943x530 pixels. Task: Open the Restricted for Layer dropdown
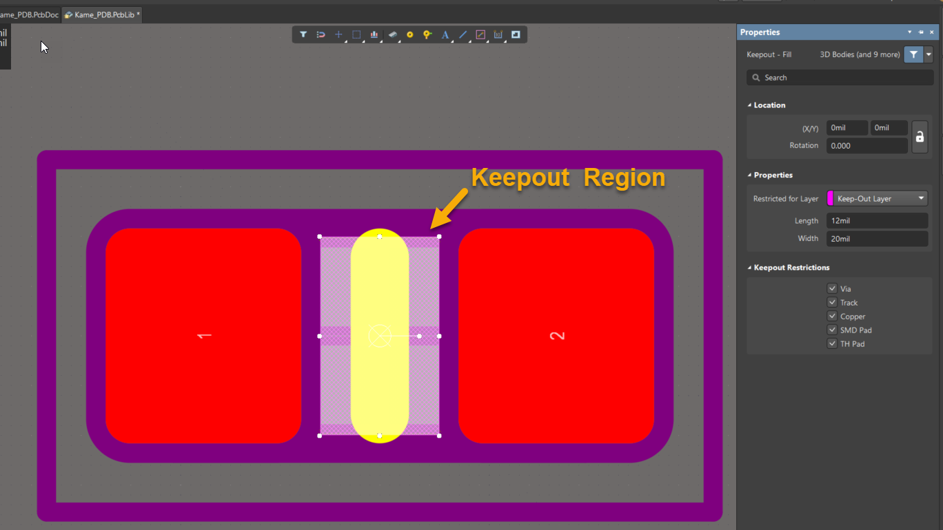pos(877,198)
